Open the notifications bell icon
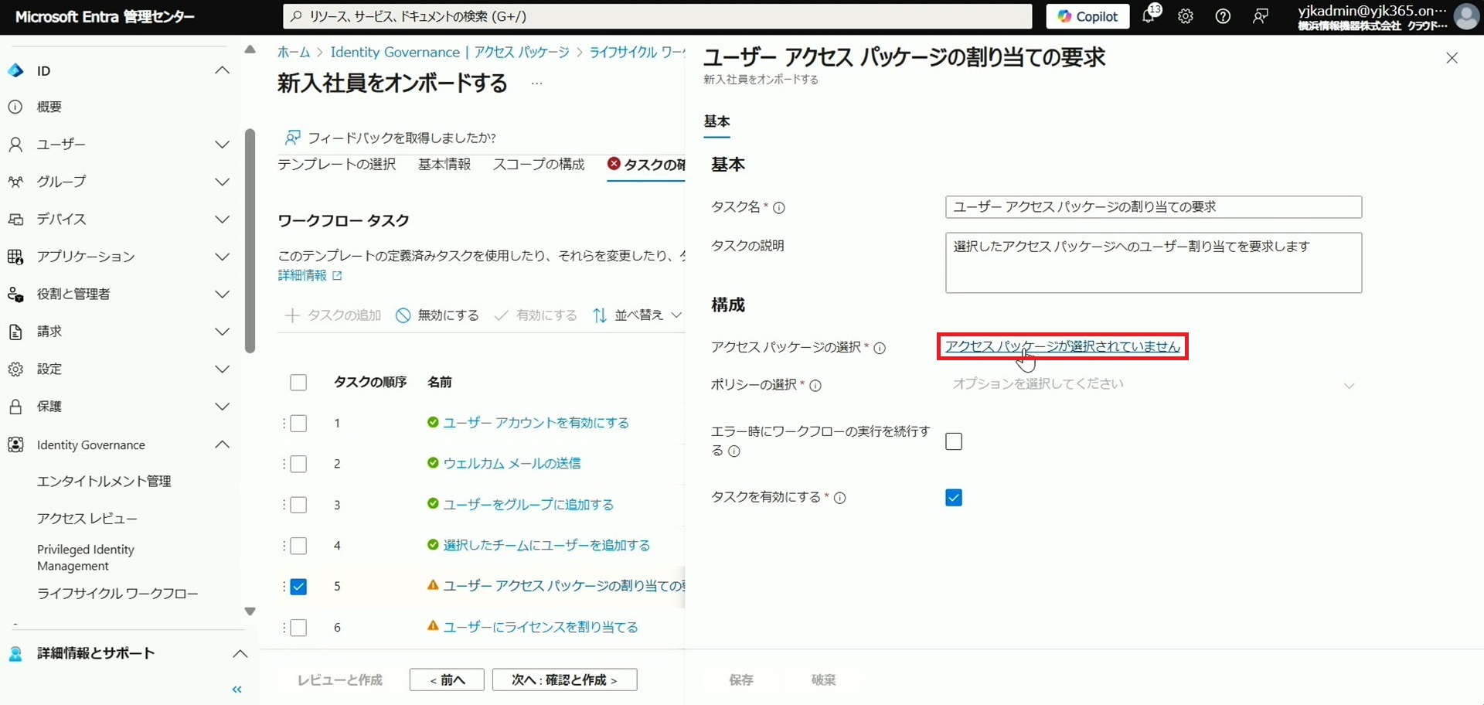 [1149, 15]
